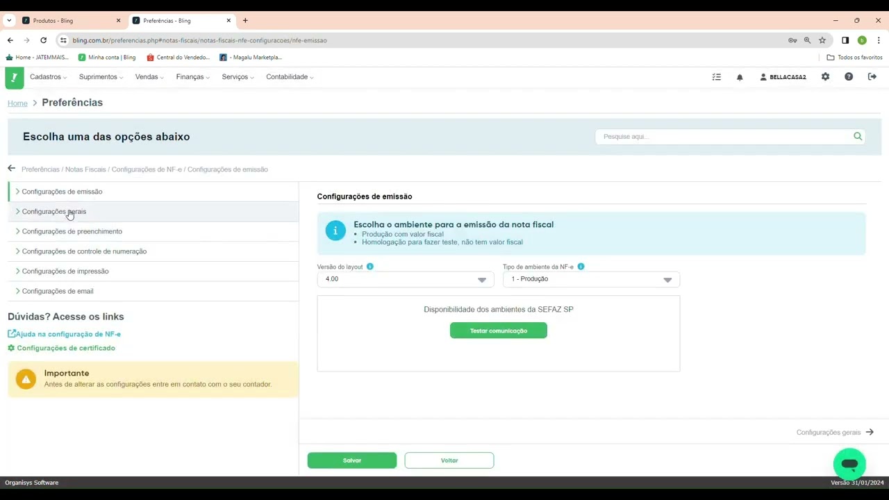The height and width of the screenshot is (500, 889).
Task: Click the Salvar button
Action: click(352, 460)
